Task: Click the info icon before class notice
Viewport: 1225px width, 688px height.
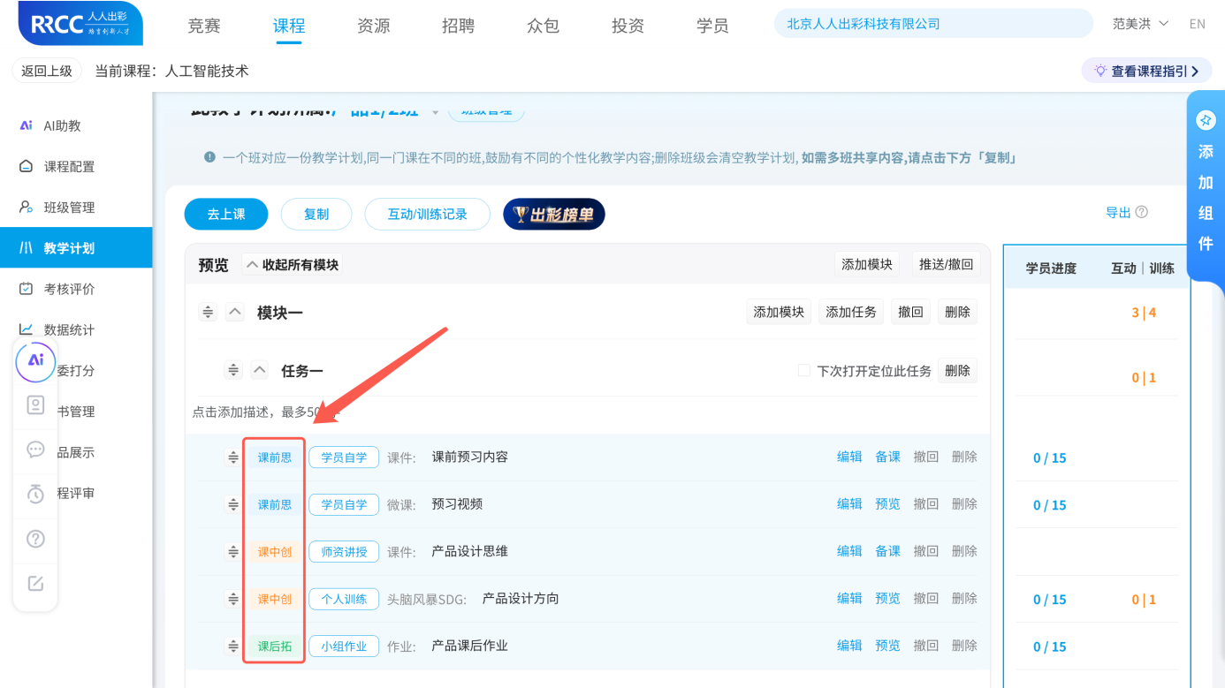Action: [x=209, y=157]
